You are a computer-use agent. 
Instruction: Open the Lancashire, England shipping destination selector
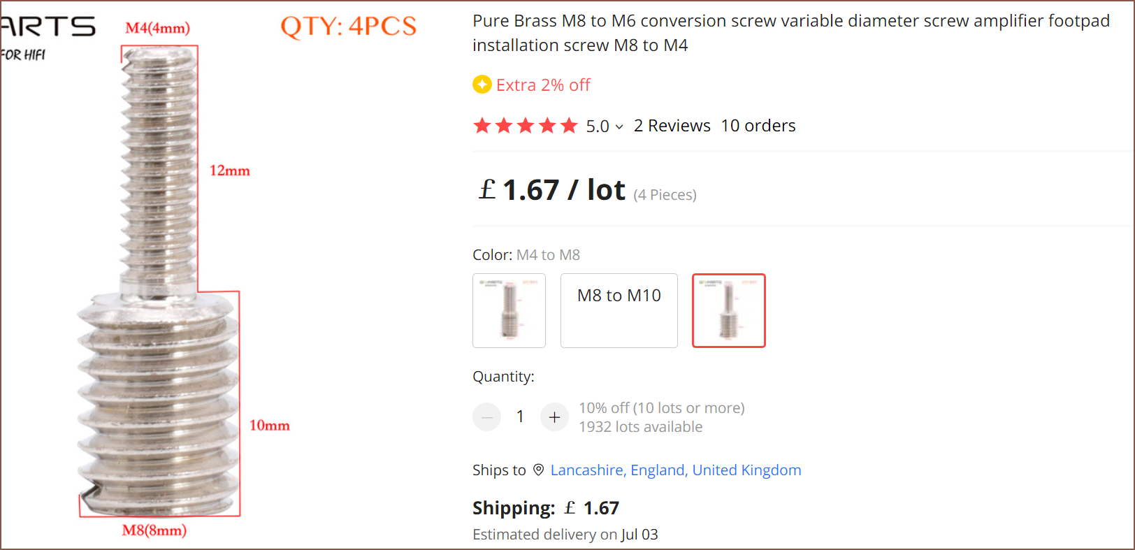tap(675, 470)
